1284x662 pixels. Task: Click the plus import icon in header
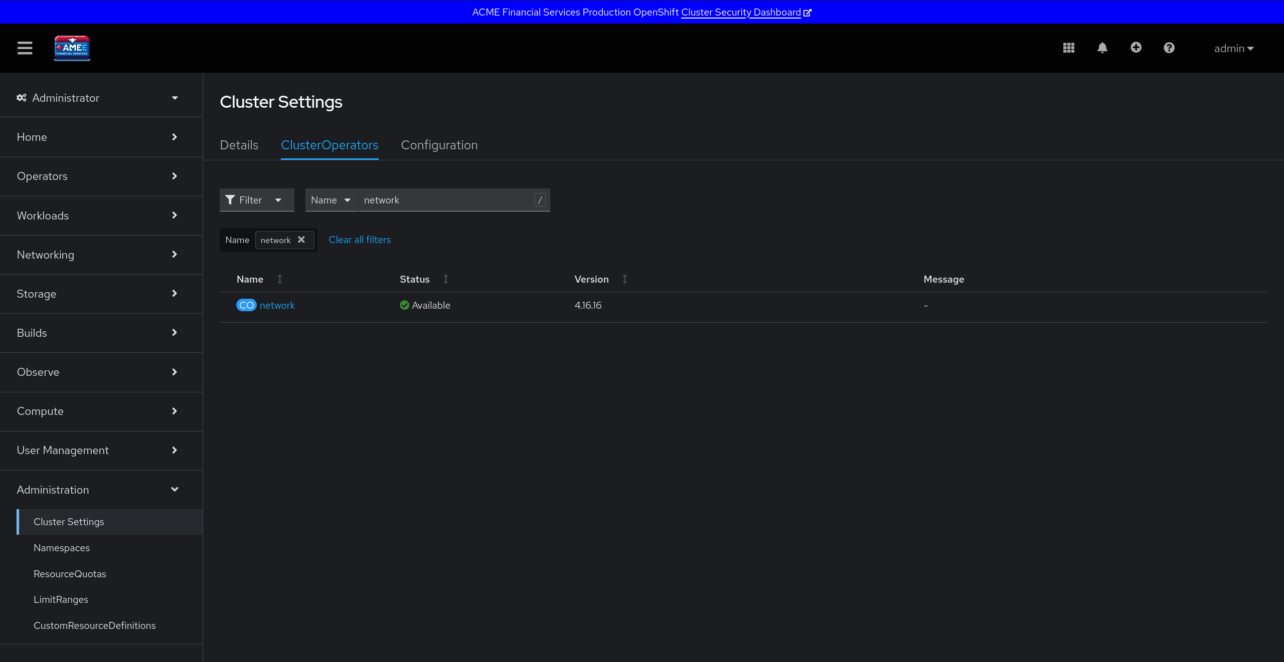(1136, 48)
